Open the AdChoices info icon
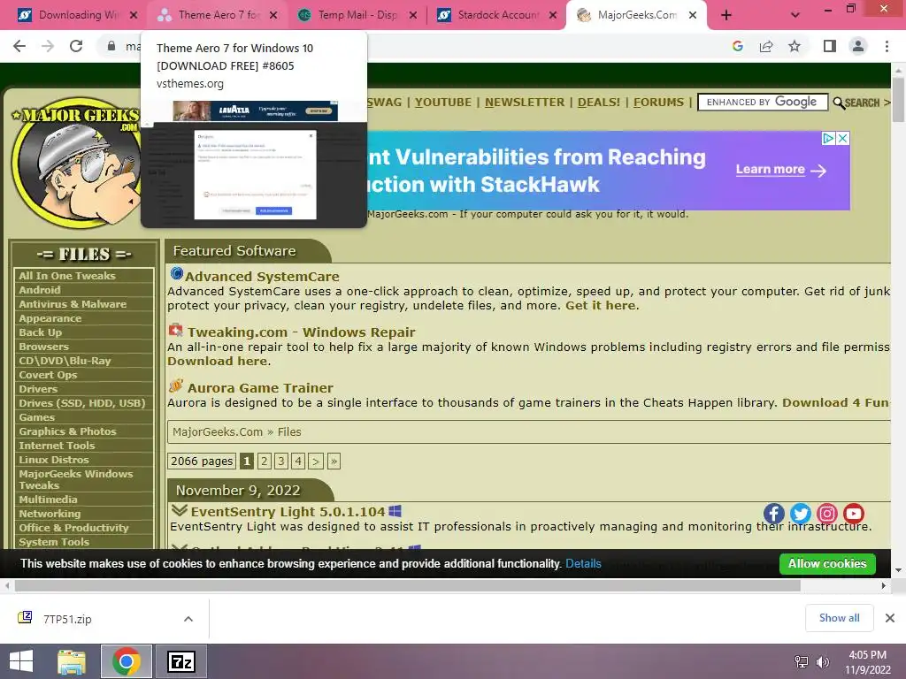This screenshot has width=906, height=679. (x=828, y=138)
